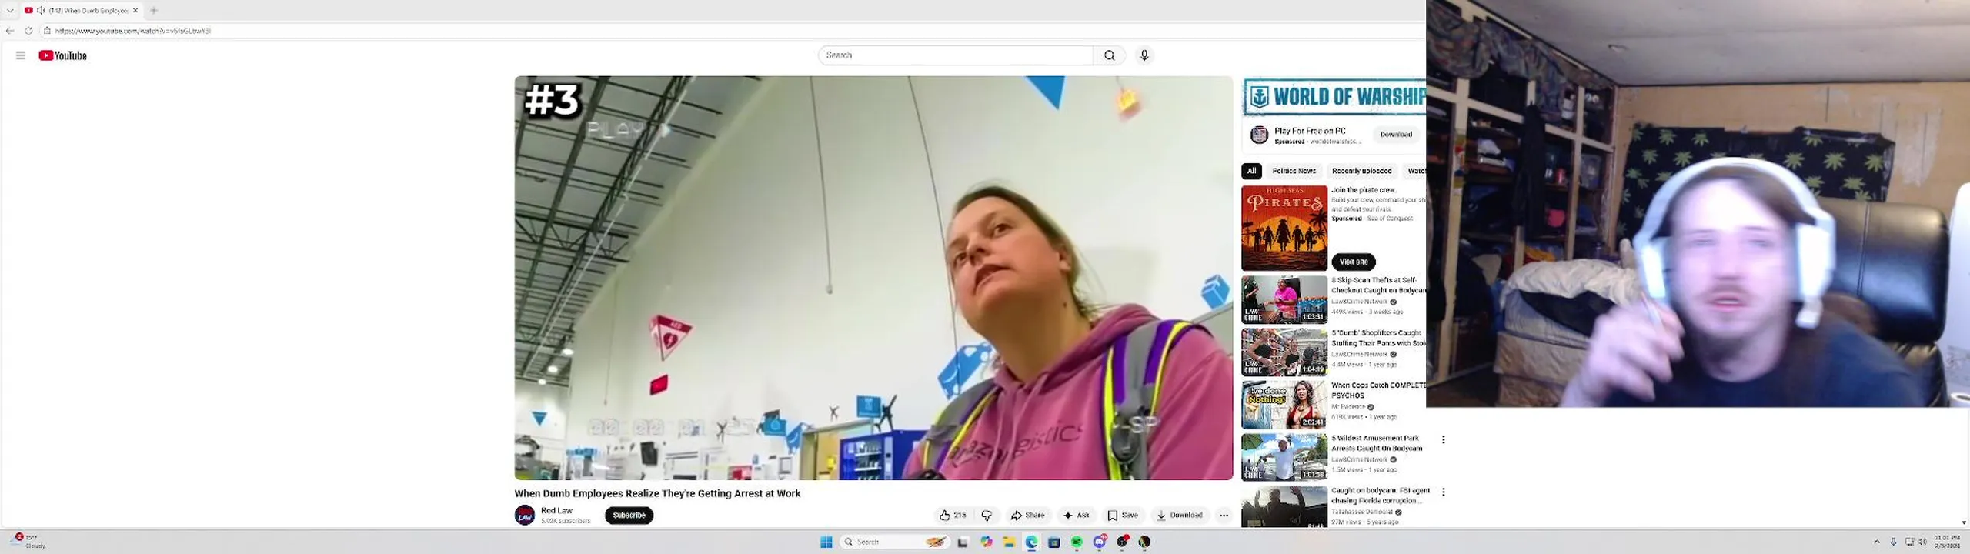This screenshot has height=554, width=1970.
Task: Select the Recently uploaded filter chip
Action: tap(1361, 171)
